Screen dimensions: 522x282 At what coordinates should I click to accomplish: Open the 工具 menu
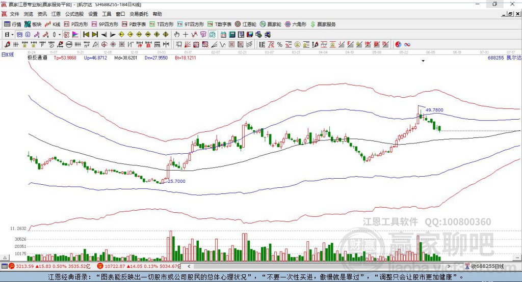[107, 14]
